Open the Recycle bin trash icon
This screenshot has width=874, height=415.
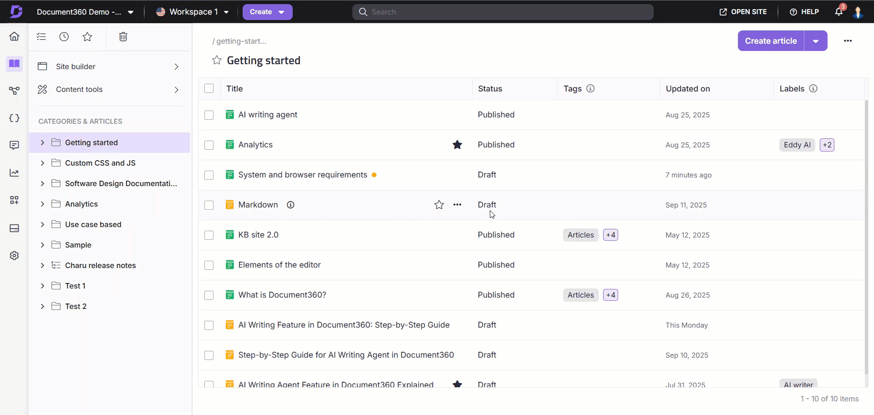(x=123, y=37)
